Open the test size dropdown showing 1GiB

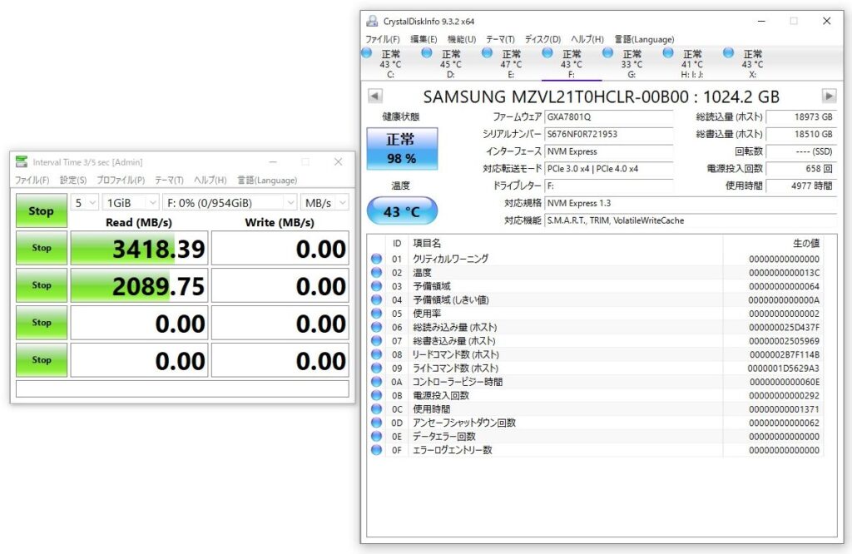131,203
